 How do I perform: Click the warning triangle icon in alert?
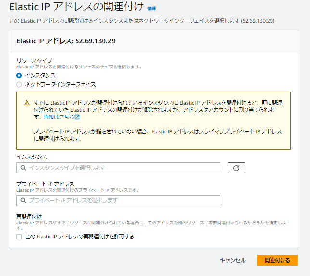tap(27, 103)
